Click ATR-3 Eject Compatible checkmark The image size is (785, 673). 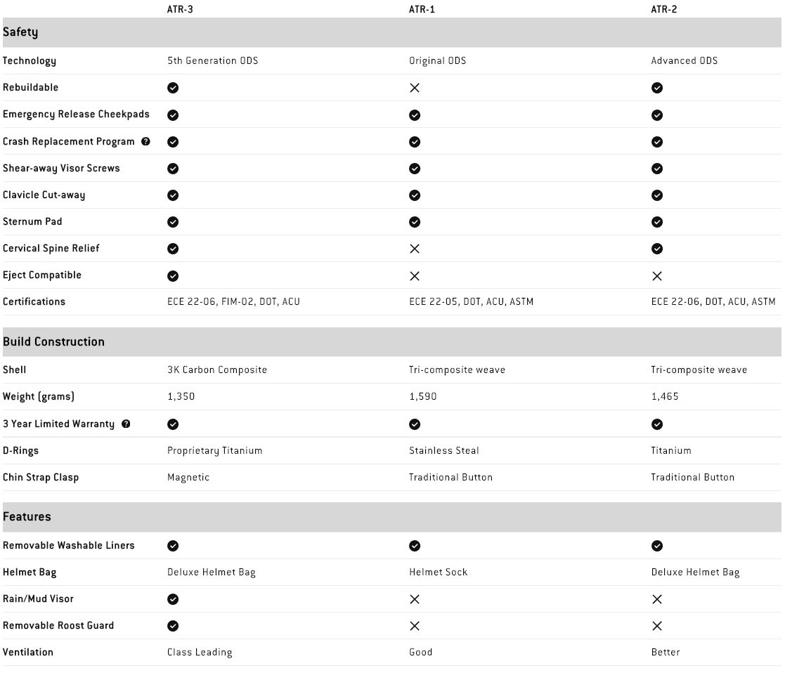pos(173,276)
